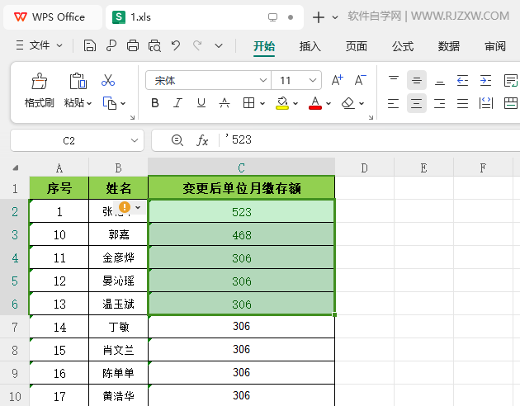This screenshot has width=520, height=406.
Task: Toggle top vertical alignment
Action: point(394,80)
